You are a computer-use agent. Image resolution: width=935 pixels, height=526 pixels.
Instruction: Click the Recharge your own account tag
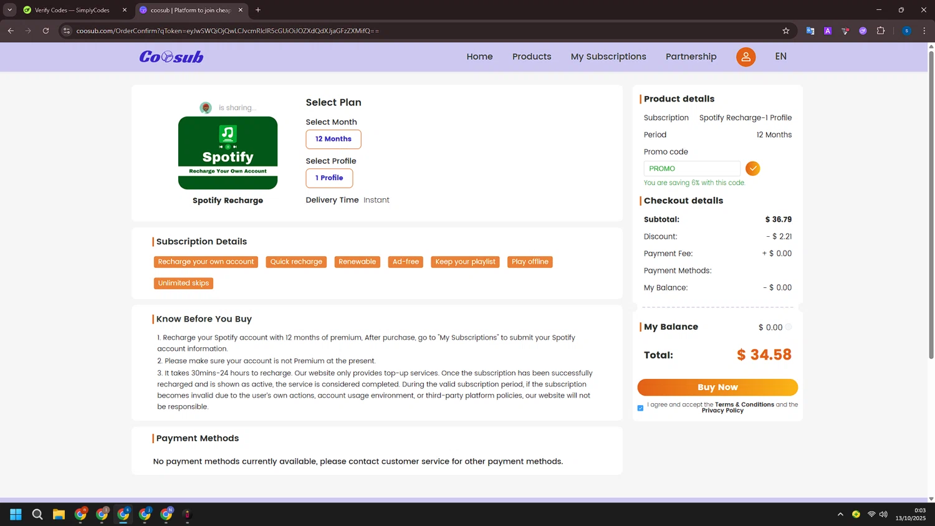pyautogui.click(x=206, y=262)
